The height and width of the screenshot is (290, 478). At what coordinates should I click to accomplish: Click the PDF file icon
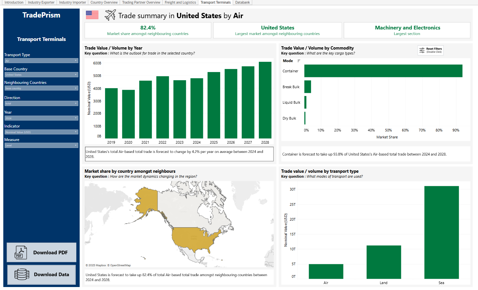coord(20,253)
